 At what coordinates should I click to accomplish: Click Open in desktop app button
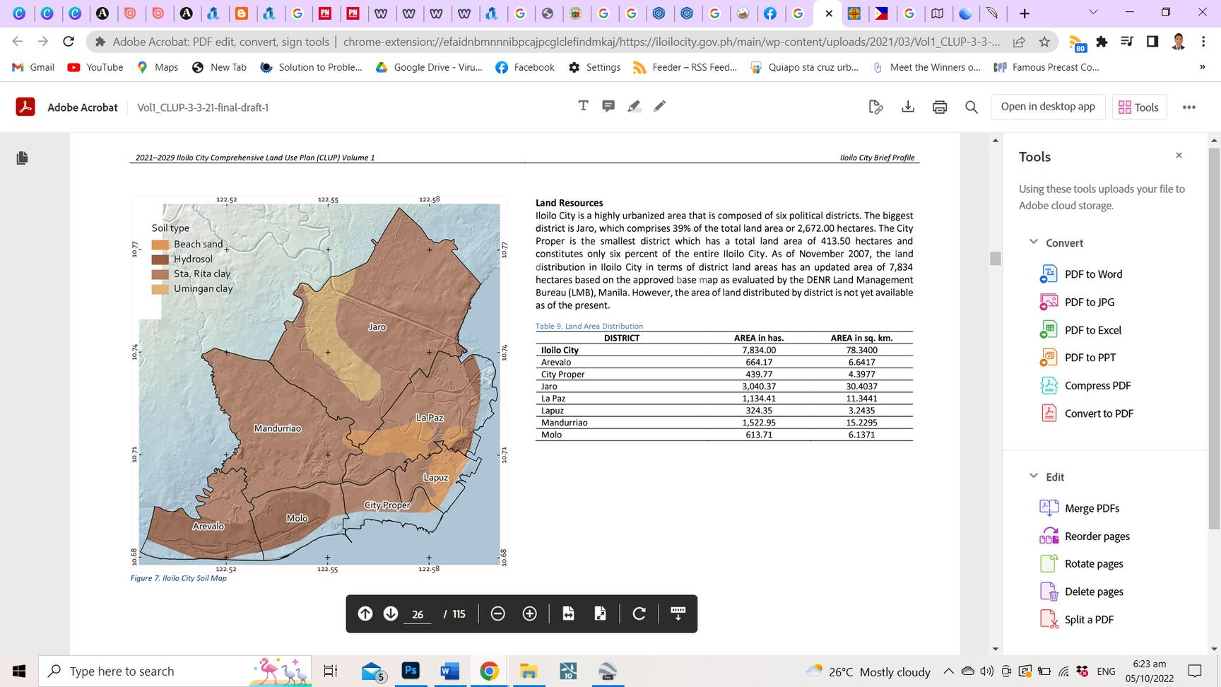(1047, 107)
